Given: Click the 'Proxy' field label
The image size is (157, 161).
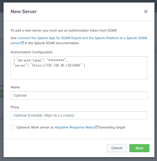Looking at the screenshot, I should [15, 107].
